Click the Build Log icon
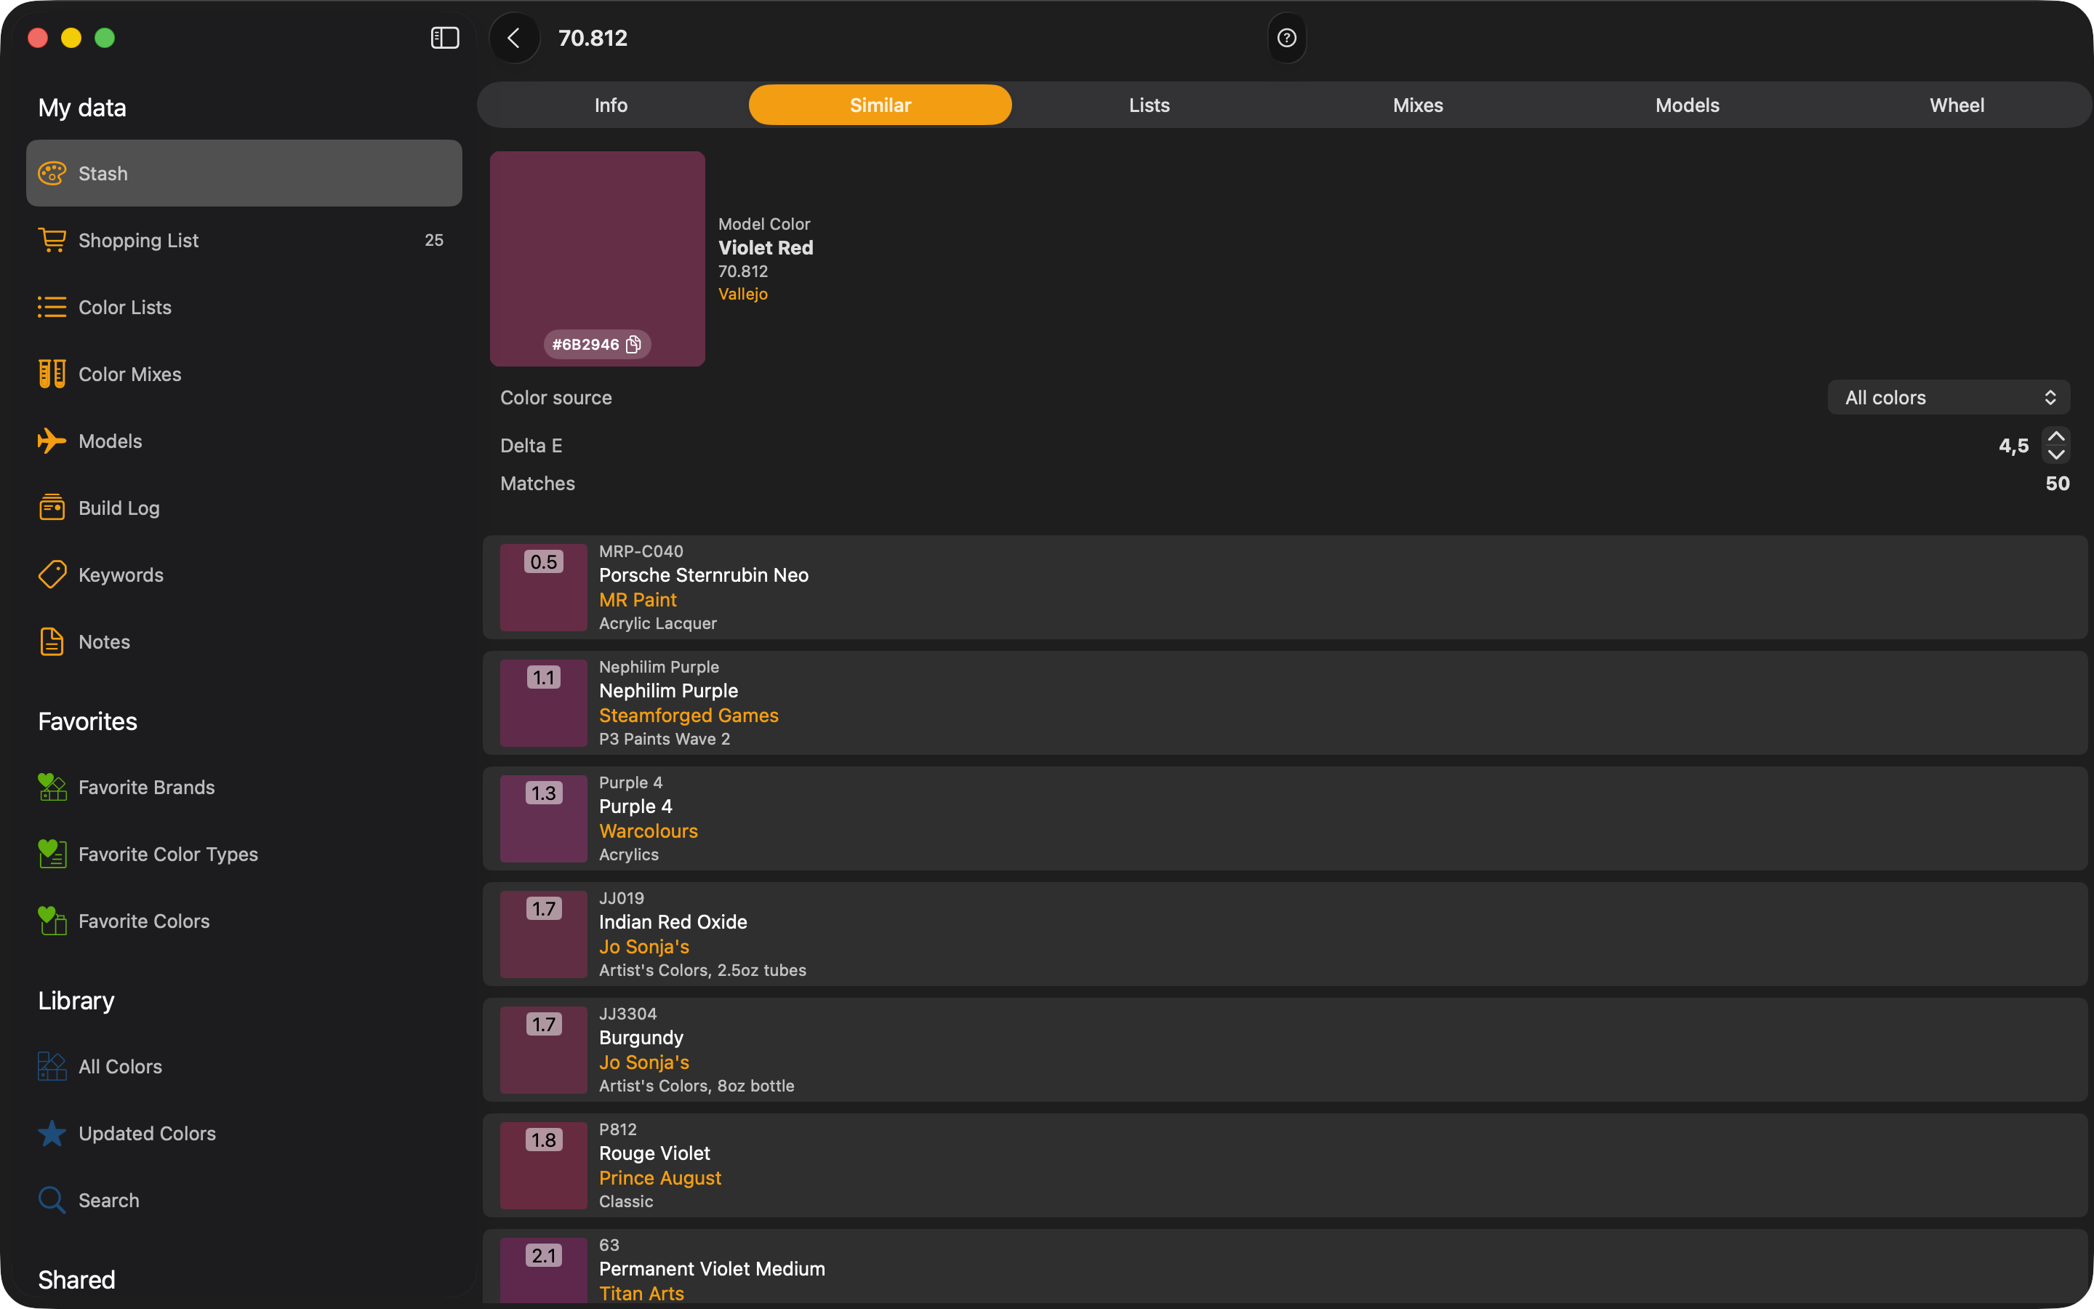This screenshot has height=1309, width=2094. pos(52,508)
